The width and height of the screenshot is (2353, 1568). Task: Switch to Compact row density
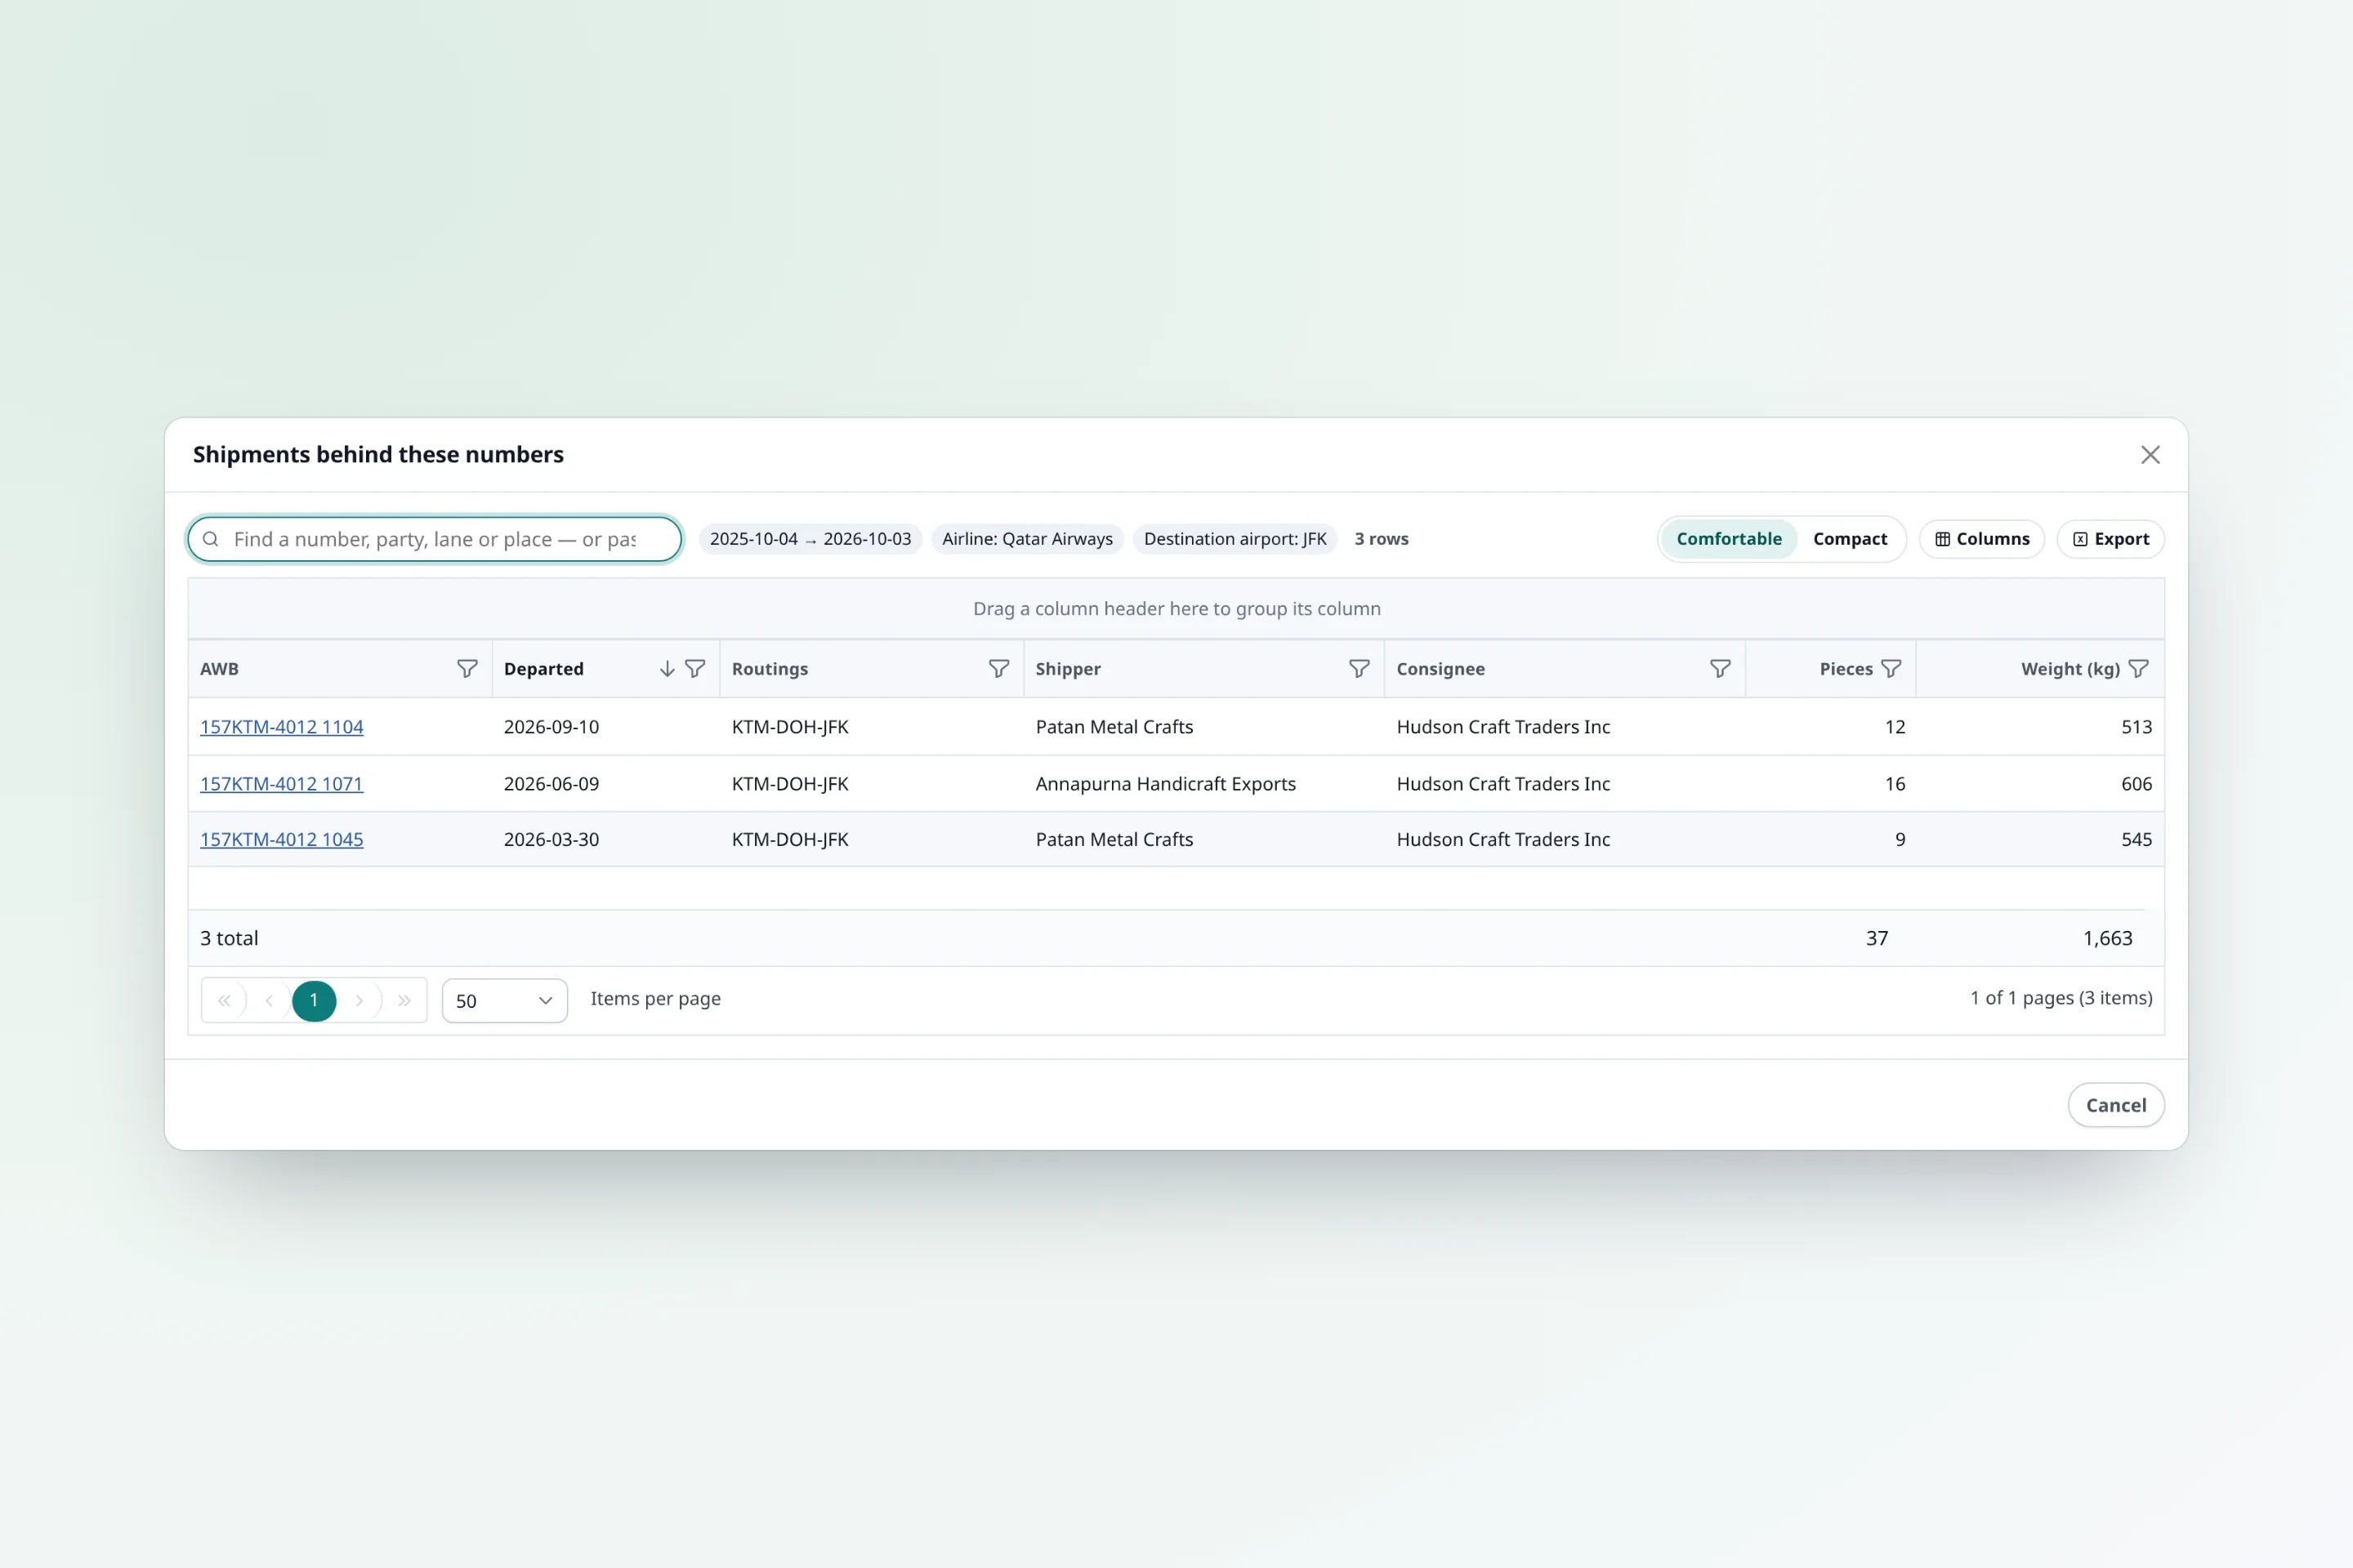point(1850,539)
